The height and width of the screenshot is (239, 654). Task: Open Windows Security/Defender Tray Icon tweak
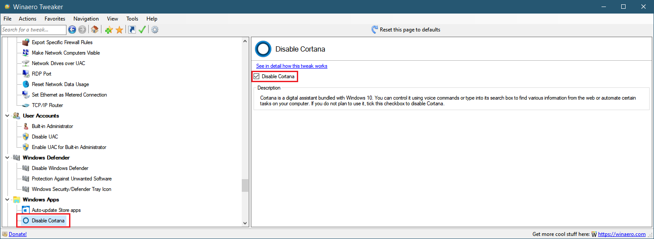click(x=72, y=189)
